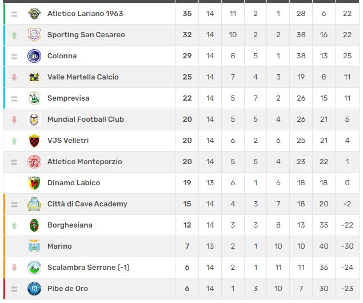
Task: Click the Marino light-blue crest
Action: 34,246
